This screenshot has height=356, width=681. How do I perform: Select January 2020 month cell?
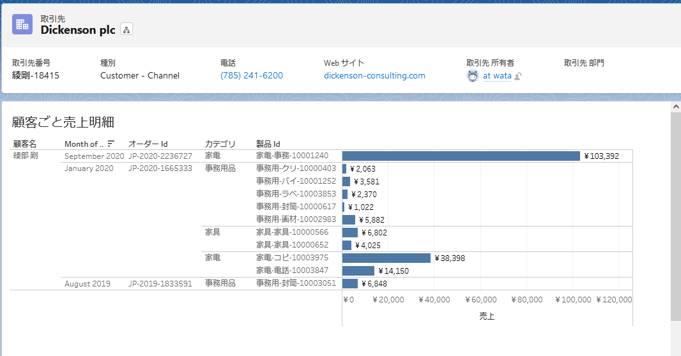[x=89, y=168]
